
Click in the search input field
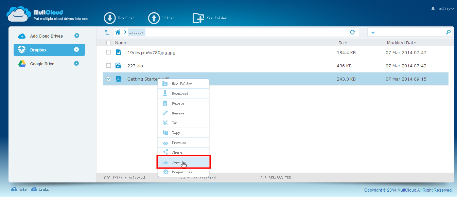tap(409, 32)
